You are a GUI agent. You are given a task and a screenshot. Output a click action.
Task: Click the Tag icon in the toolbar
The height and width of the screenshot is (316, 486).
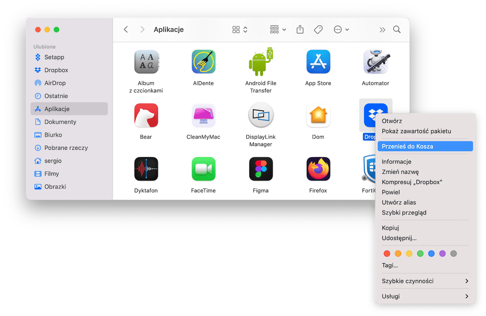pos(318,30)
